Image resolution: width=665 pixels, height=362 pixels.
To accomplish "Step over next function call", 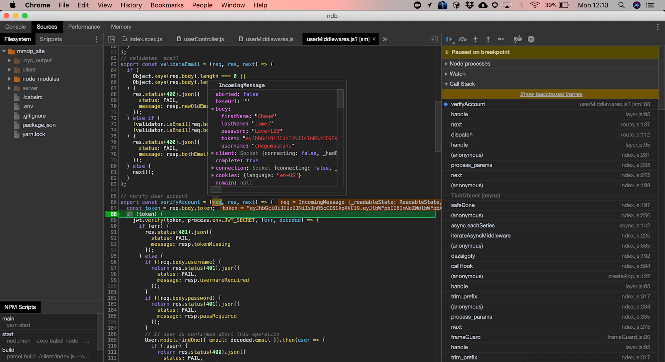I will tap(463, 39).
